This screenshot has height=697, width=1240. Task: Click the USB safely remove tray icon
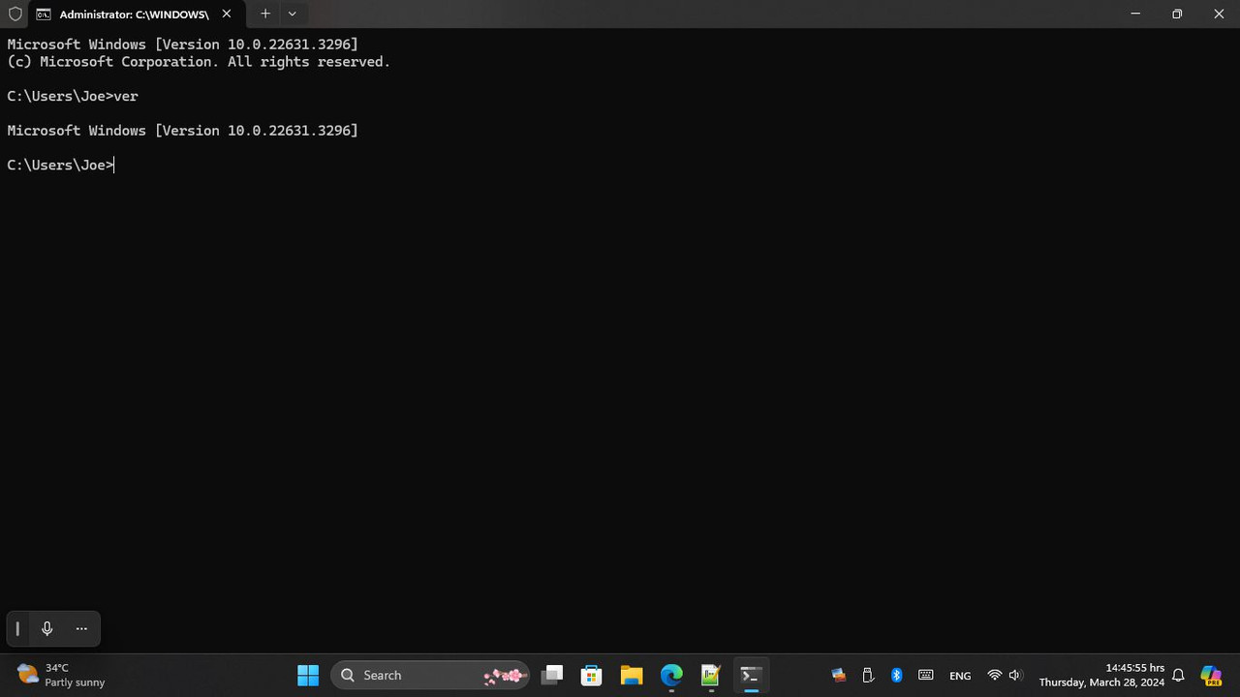(x=868, y=675)
